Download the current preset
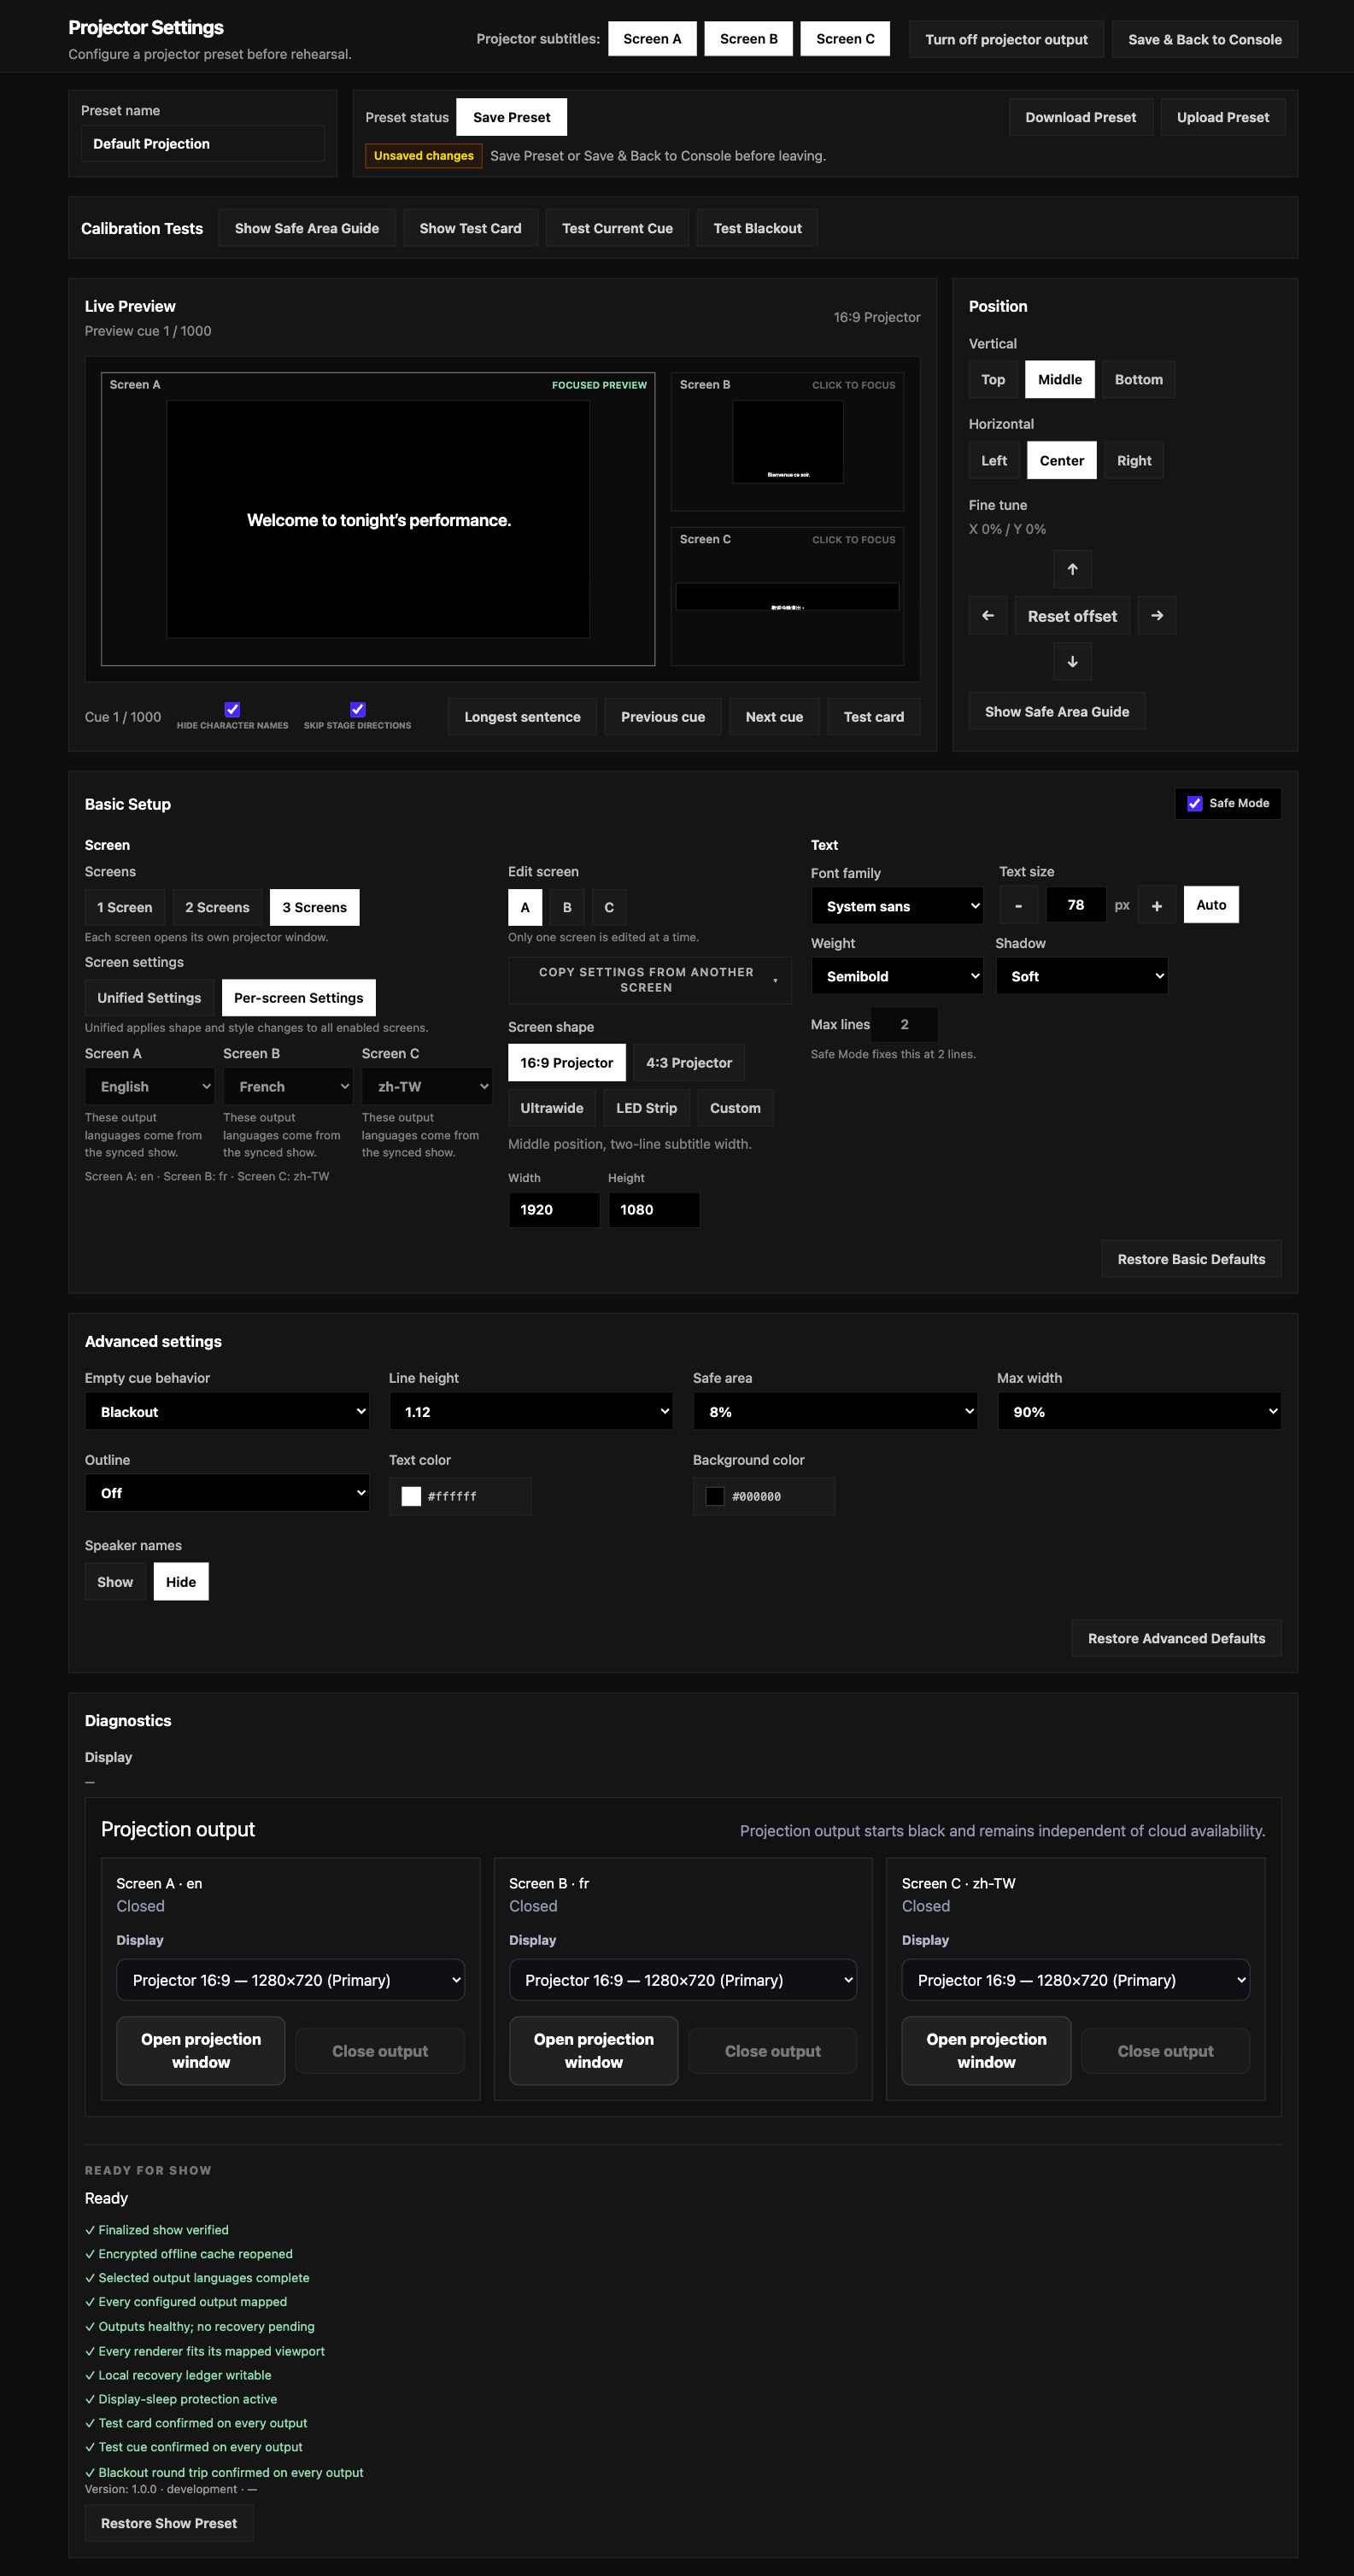Image resolution: width=1354 pixels, height=2576 pixels. 1080,117
